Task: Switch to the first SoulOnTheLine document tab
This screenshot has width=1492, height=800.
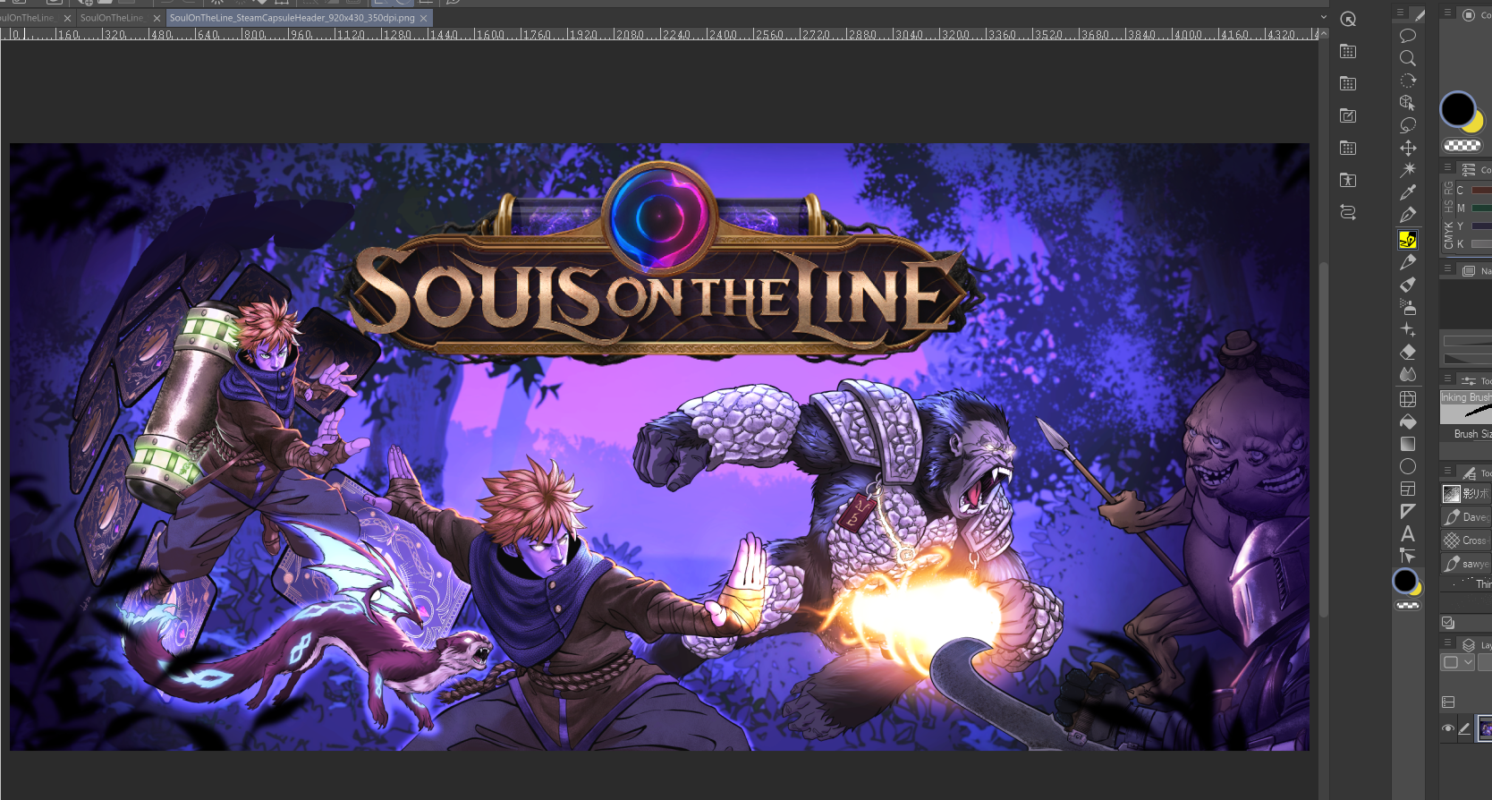Action: point(30,18)
